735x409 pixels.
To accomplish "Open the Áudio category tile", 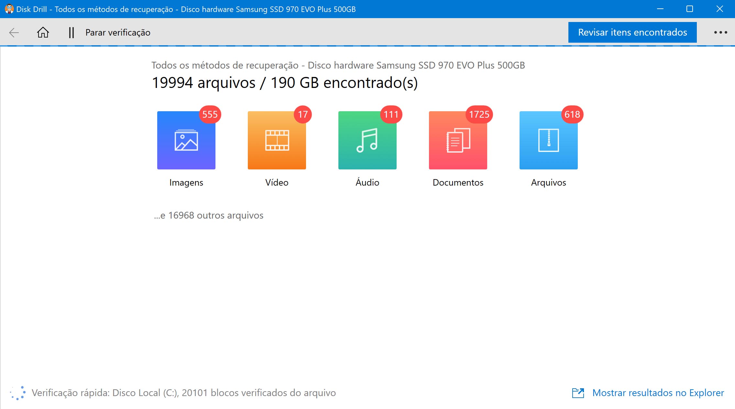I will pos(367,140).
